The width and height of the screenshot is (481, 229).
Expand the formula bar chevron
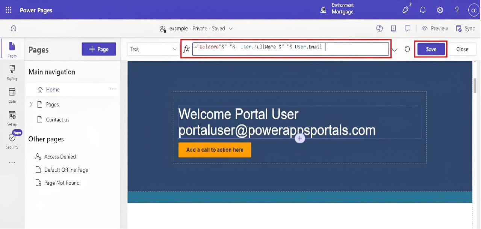pyautogui.click(x=395, y=49)
